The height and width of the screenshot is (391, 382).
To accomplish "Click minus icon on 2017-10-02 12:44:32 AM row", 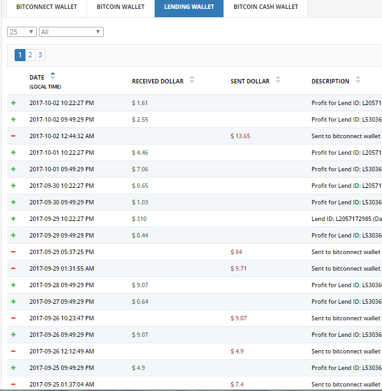I will 13,136.
